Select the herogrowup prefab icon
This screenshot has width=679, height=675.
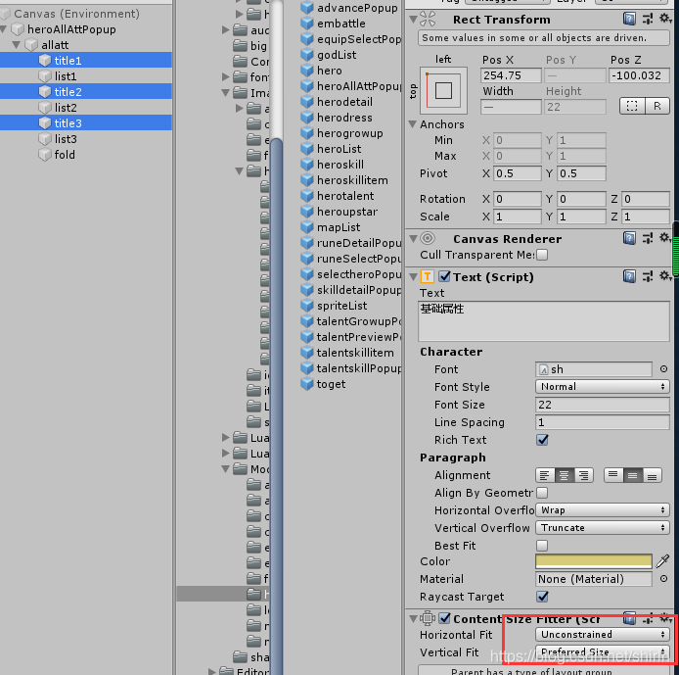[x=307, y=133]
